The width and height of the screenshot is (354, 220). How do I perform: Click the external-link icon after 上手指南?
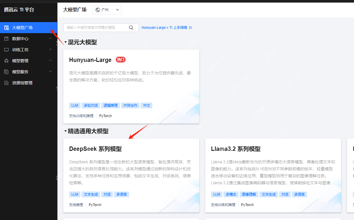coord(190,27)
